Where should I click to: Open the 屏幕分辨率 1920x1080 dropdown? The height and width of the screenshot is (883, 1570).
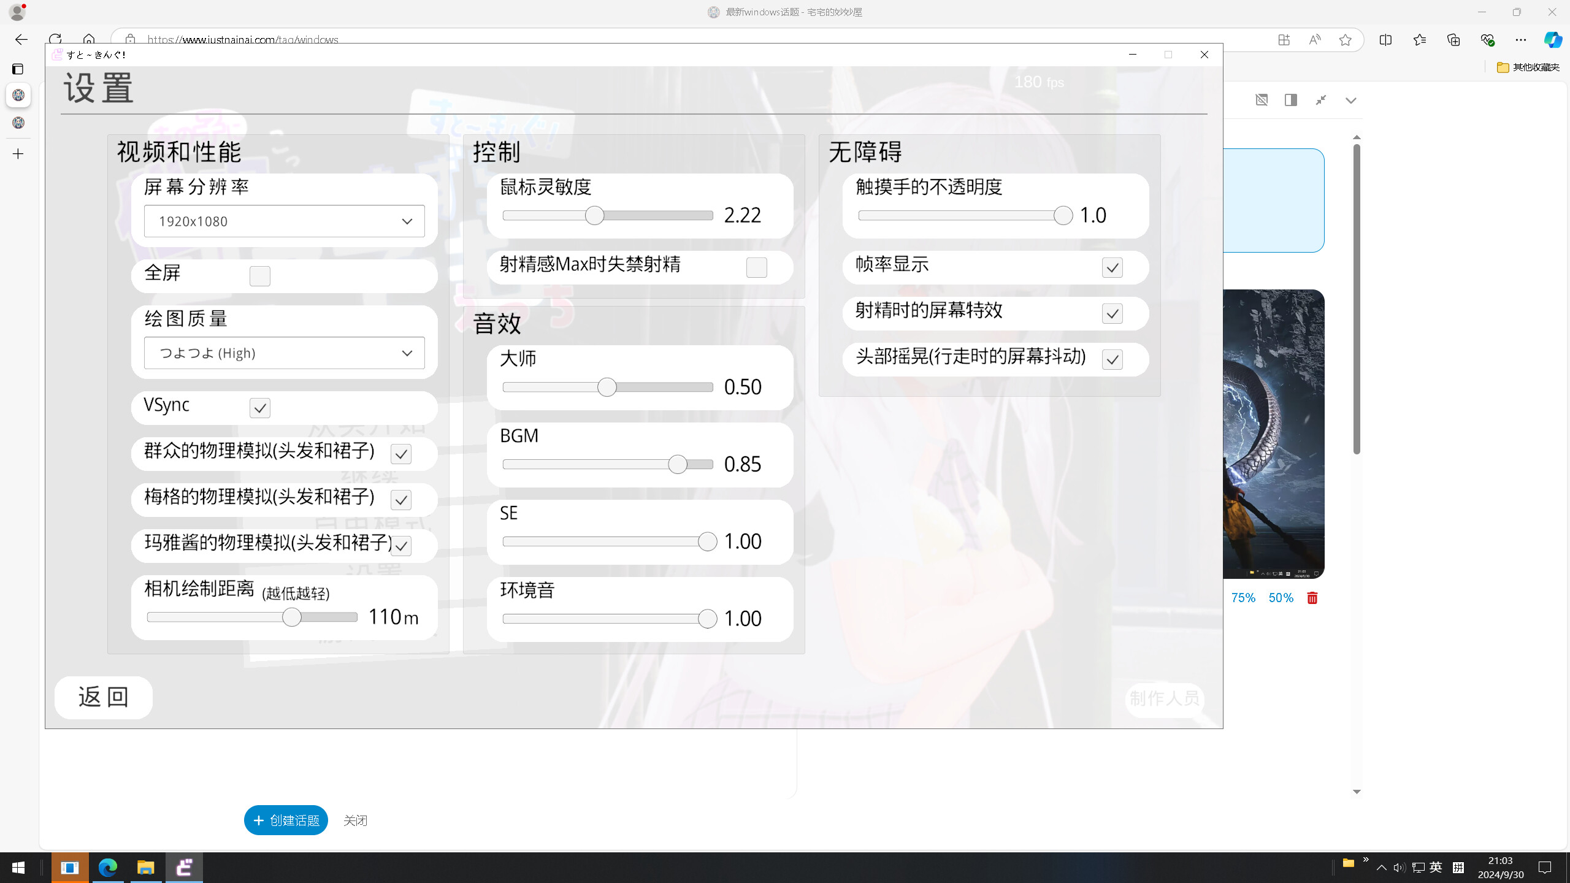click(x=285, y=221)
